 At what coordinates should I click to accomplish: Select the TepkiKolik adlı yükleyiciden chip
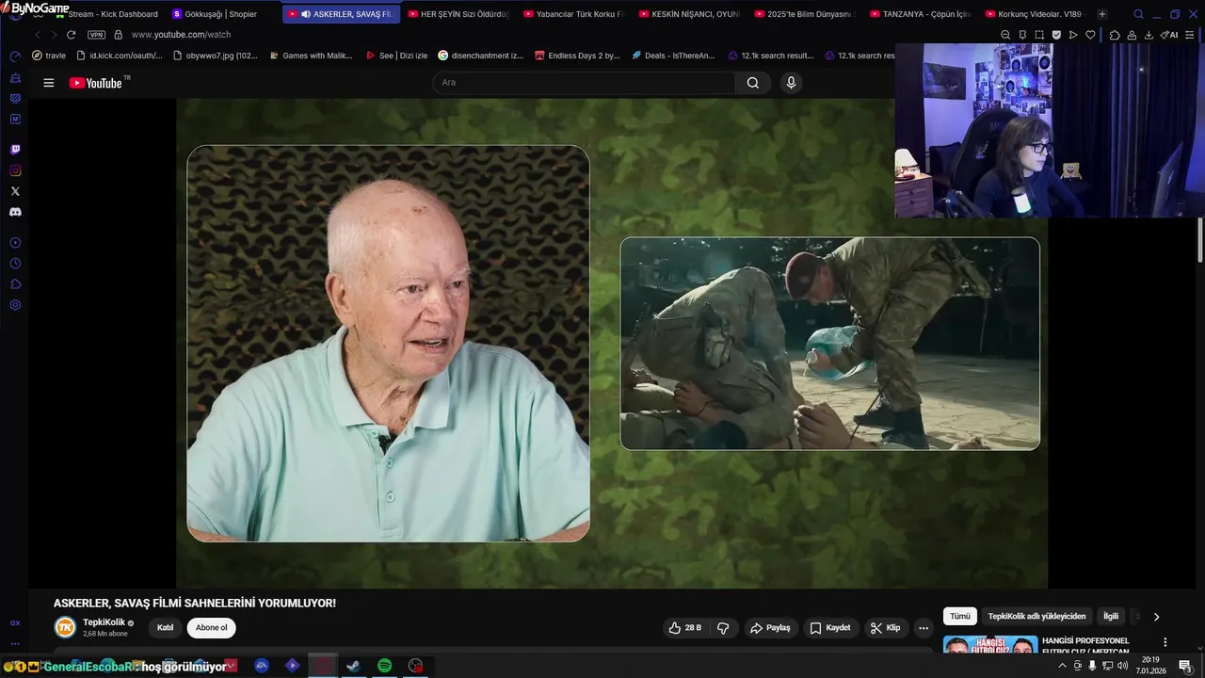1036,616
